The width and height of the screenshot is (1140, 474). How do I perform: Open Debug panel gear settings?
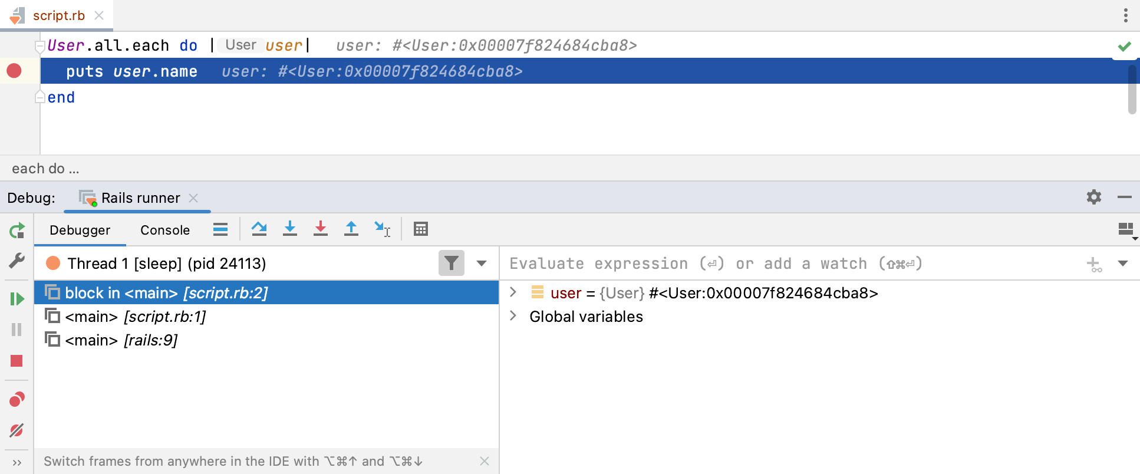(x=1094, y=197)
